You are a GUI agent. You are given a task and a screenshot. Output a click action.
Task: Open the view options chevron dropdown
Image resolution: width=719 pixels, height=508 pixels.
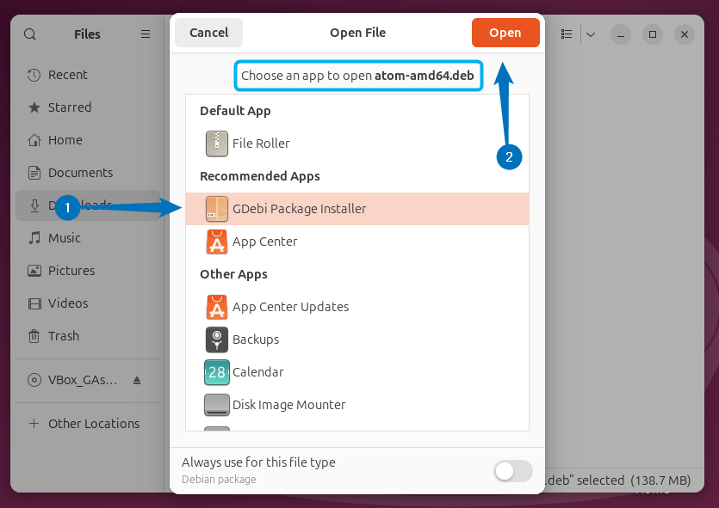pos(591,33)
